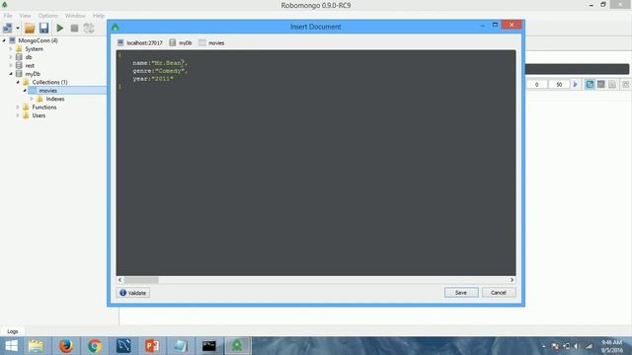Click the Save button

(x=461, y=293)
